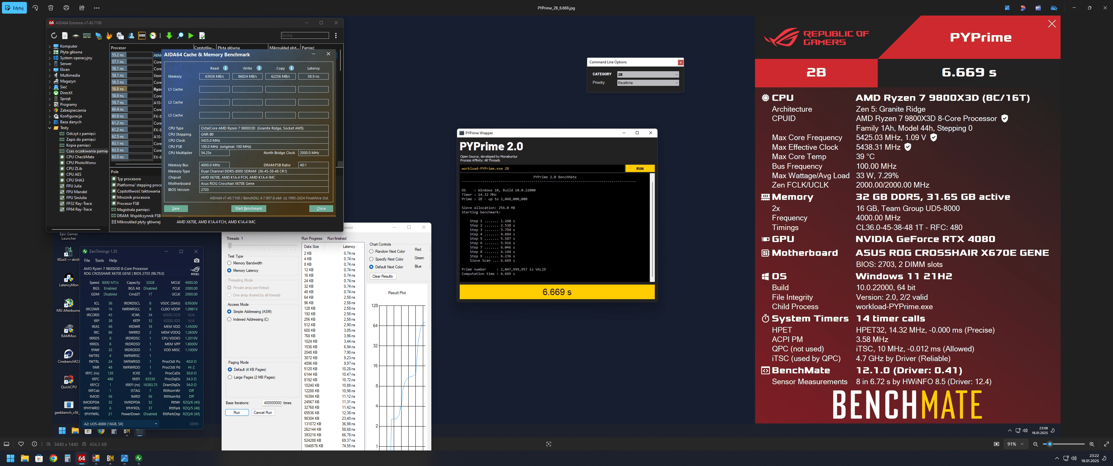Click the Szukaj search field in AIDA64
This screenshot has width=1113, height=466.
[x=304, y=36]
